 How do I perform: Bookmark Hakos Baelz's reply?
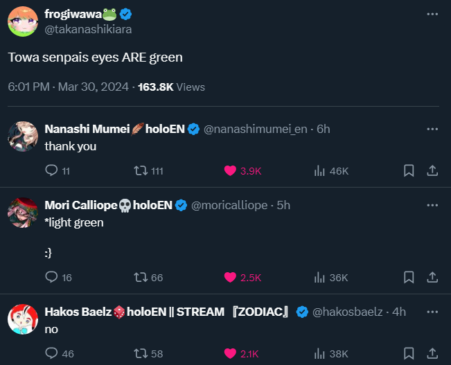(x=409, y=354)
